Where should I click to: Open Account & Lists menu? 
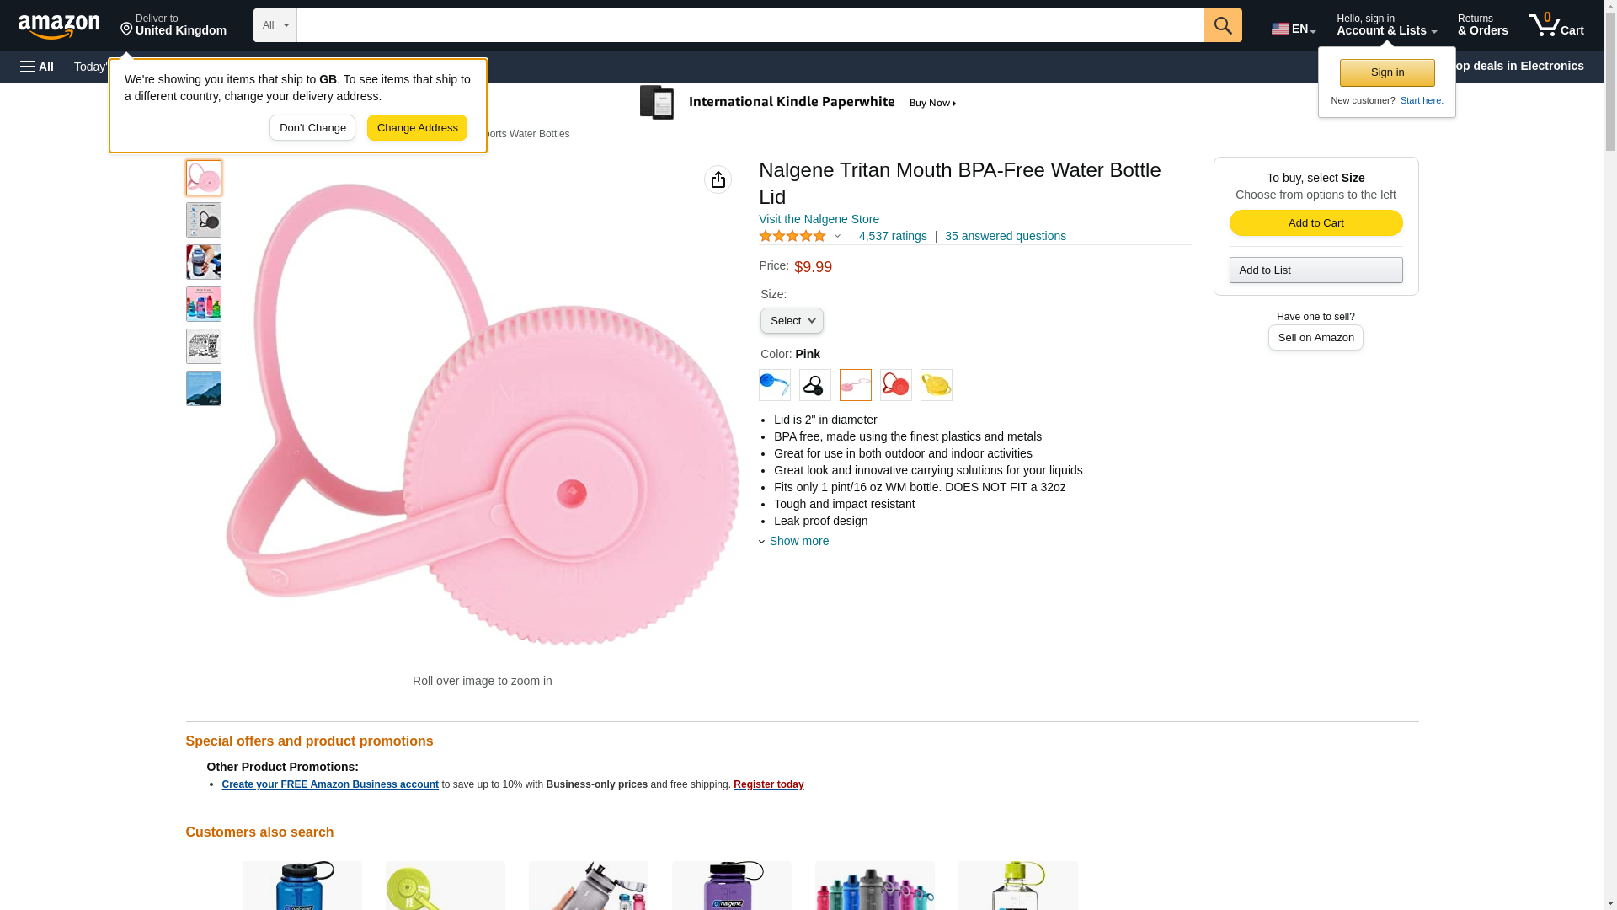[x=1386, y=25]
